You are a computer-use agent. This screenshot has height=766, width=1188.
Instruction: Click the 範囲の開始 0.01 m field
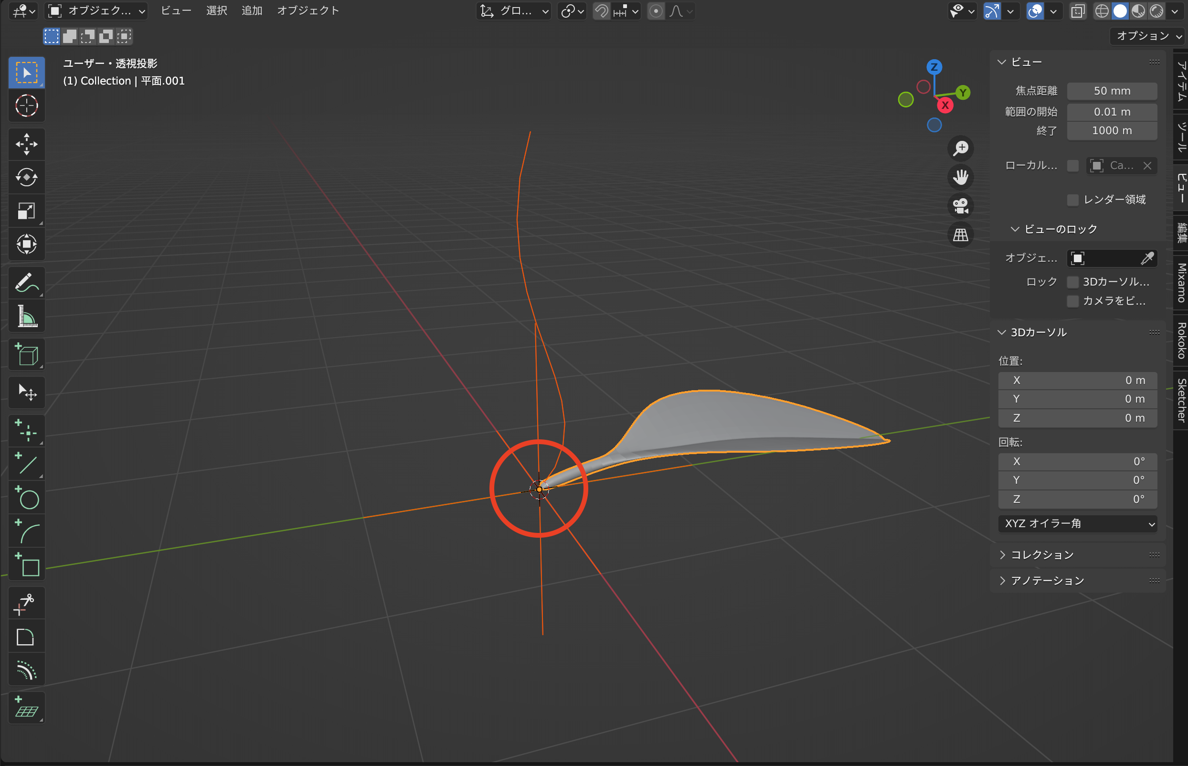click(x=1112, y=112)
